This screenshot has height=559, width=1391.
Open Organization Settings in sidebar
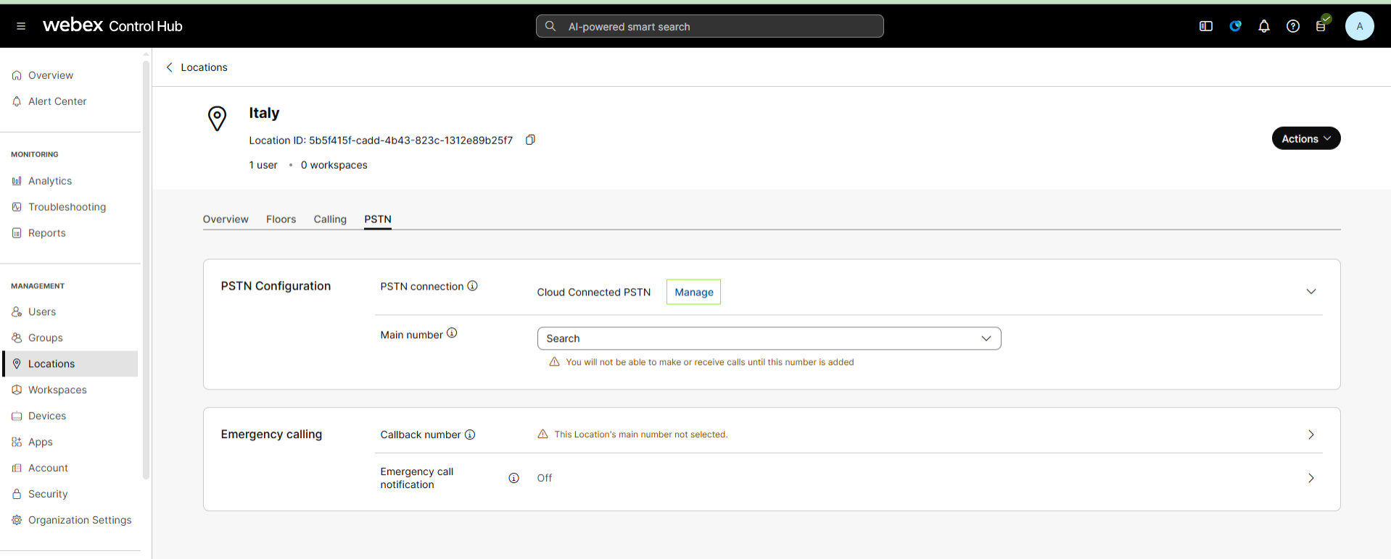pyautogui.click(x=79, y=520)
